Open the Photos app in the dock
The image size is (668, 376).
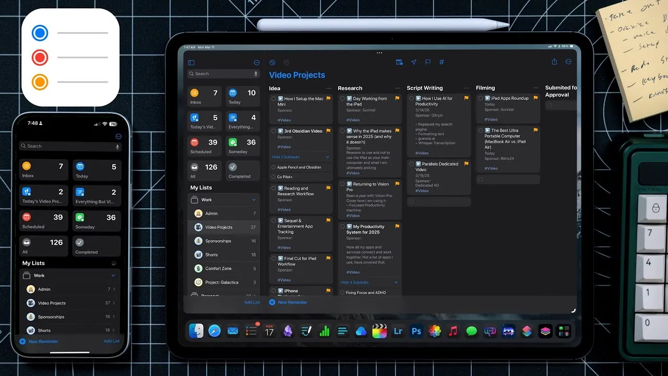click(435, 331)
